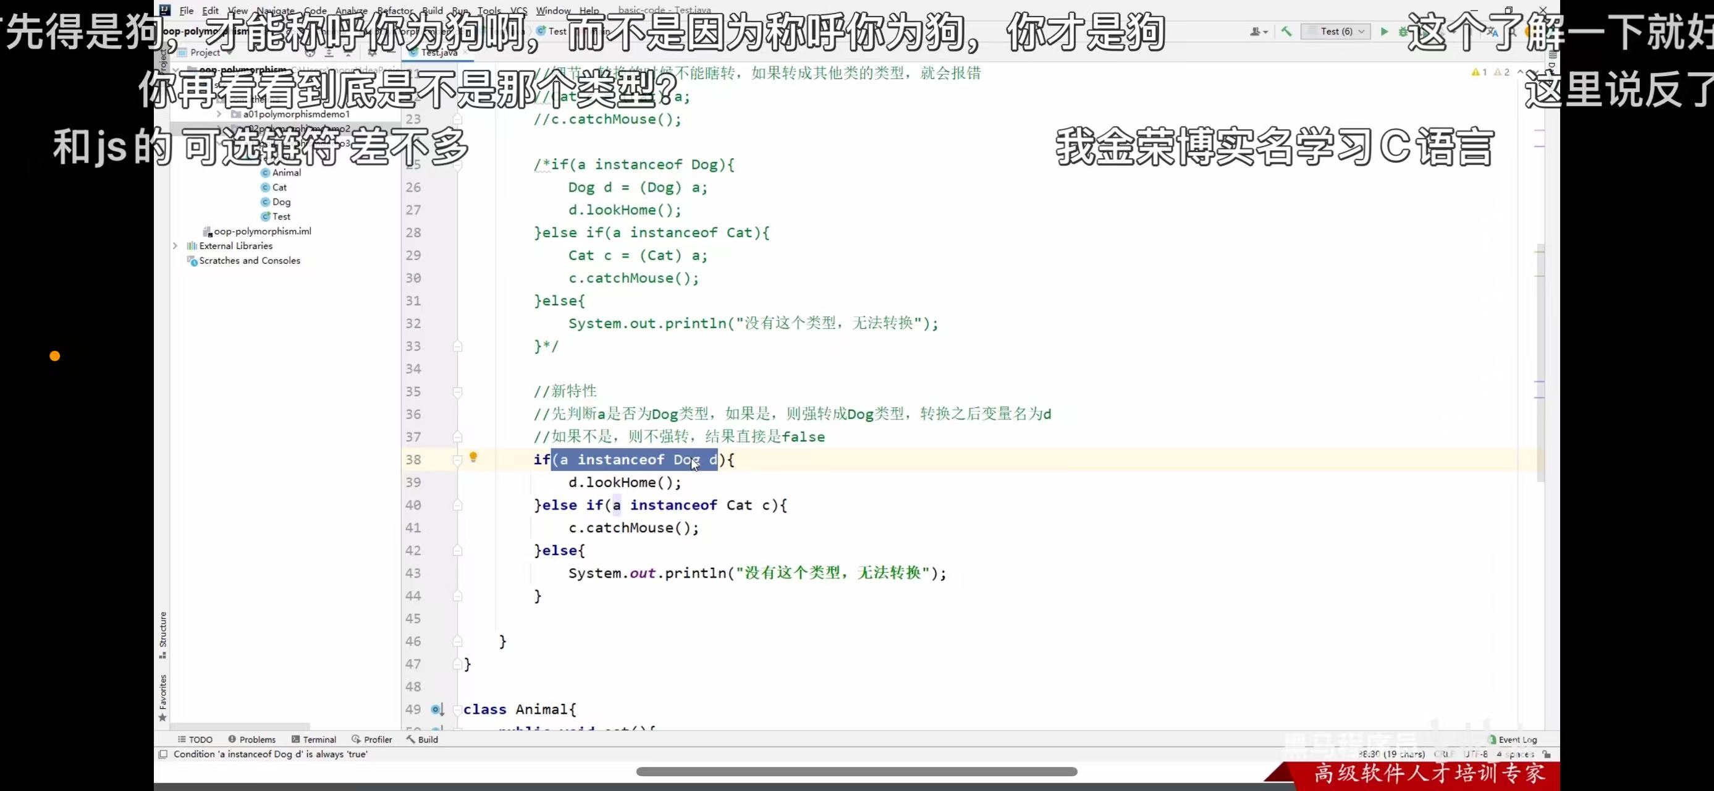
Task: Open the Terminal tool window
Action: pyautogui.click(x=313, y=739)
